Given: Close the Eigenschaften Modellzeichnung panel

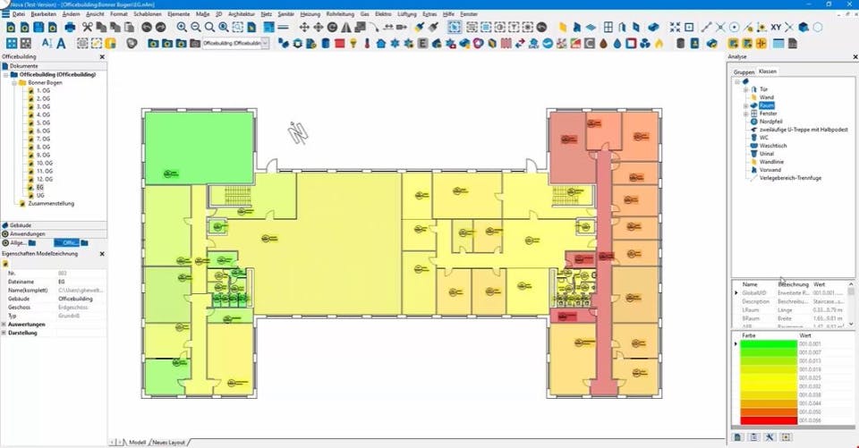Looking at the screenshot, I should (102, 254).
